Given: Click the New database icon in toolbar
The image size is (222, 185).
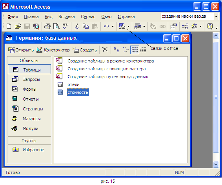Looking at the screenshot, I should (x=9, y=26).
